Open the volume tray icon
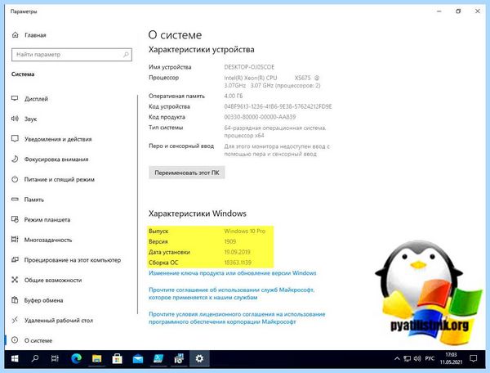Viewport: 490px width, 373px height. tap(417, 358)
